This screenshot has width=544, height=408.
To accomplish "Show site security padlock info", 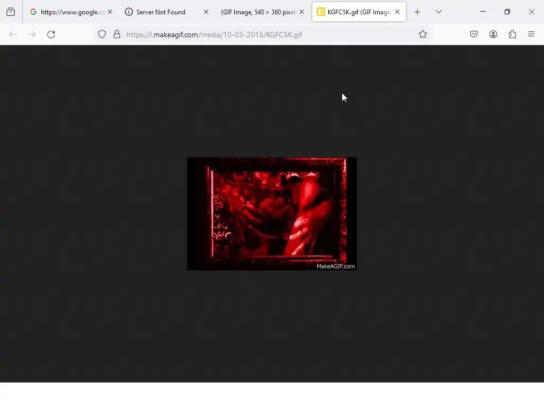I will click(117, 35).
